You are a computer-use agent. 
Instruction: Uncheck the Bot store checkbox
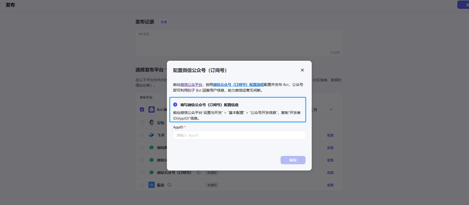point(142,110)
